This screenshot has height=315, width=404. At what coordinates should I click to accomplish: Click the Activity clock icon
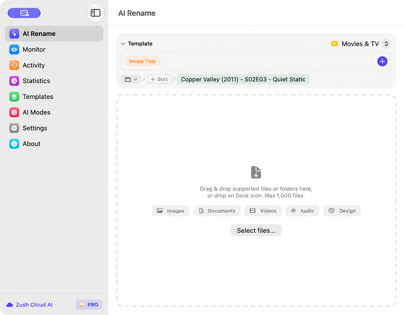tap(14, 65)
